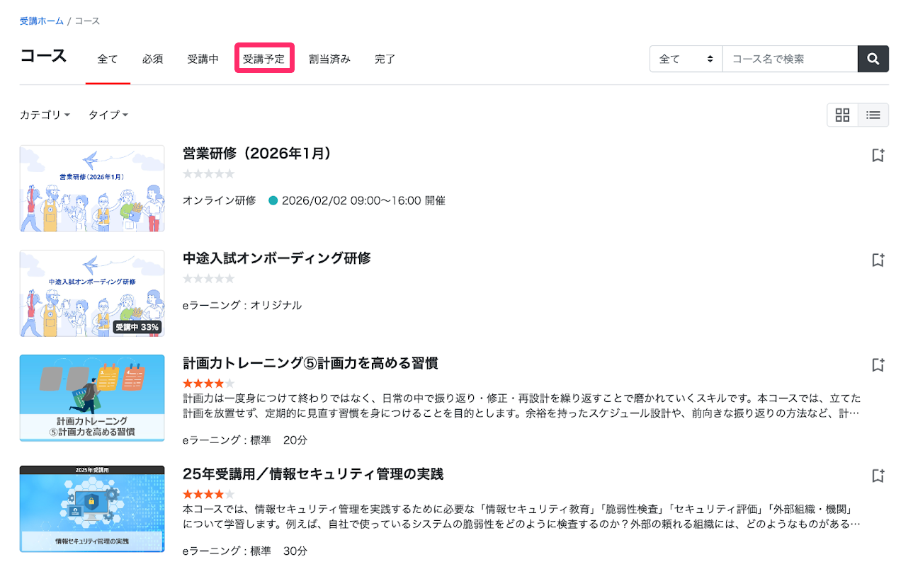The height and width of the screenshot is (574, 913).
Task: Open the 受講中 tab
Action: pos(203,59)
